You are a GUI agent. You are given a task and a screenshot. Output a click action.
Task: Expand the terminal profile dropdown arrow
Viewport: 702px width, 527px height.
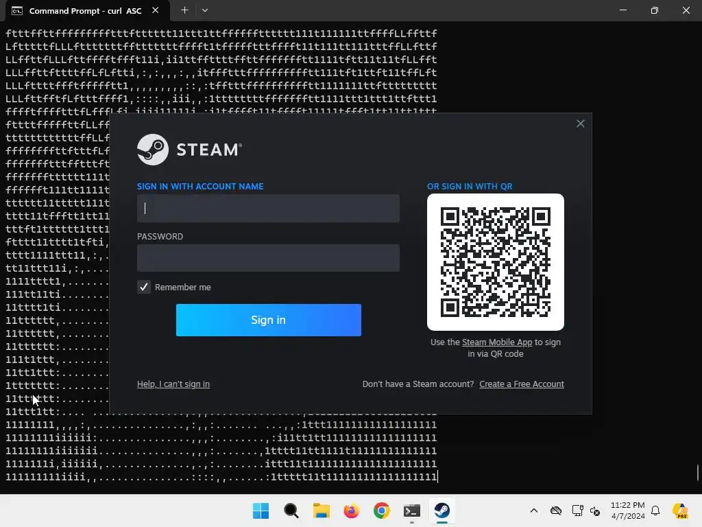click(204, 10)
